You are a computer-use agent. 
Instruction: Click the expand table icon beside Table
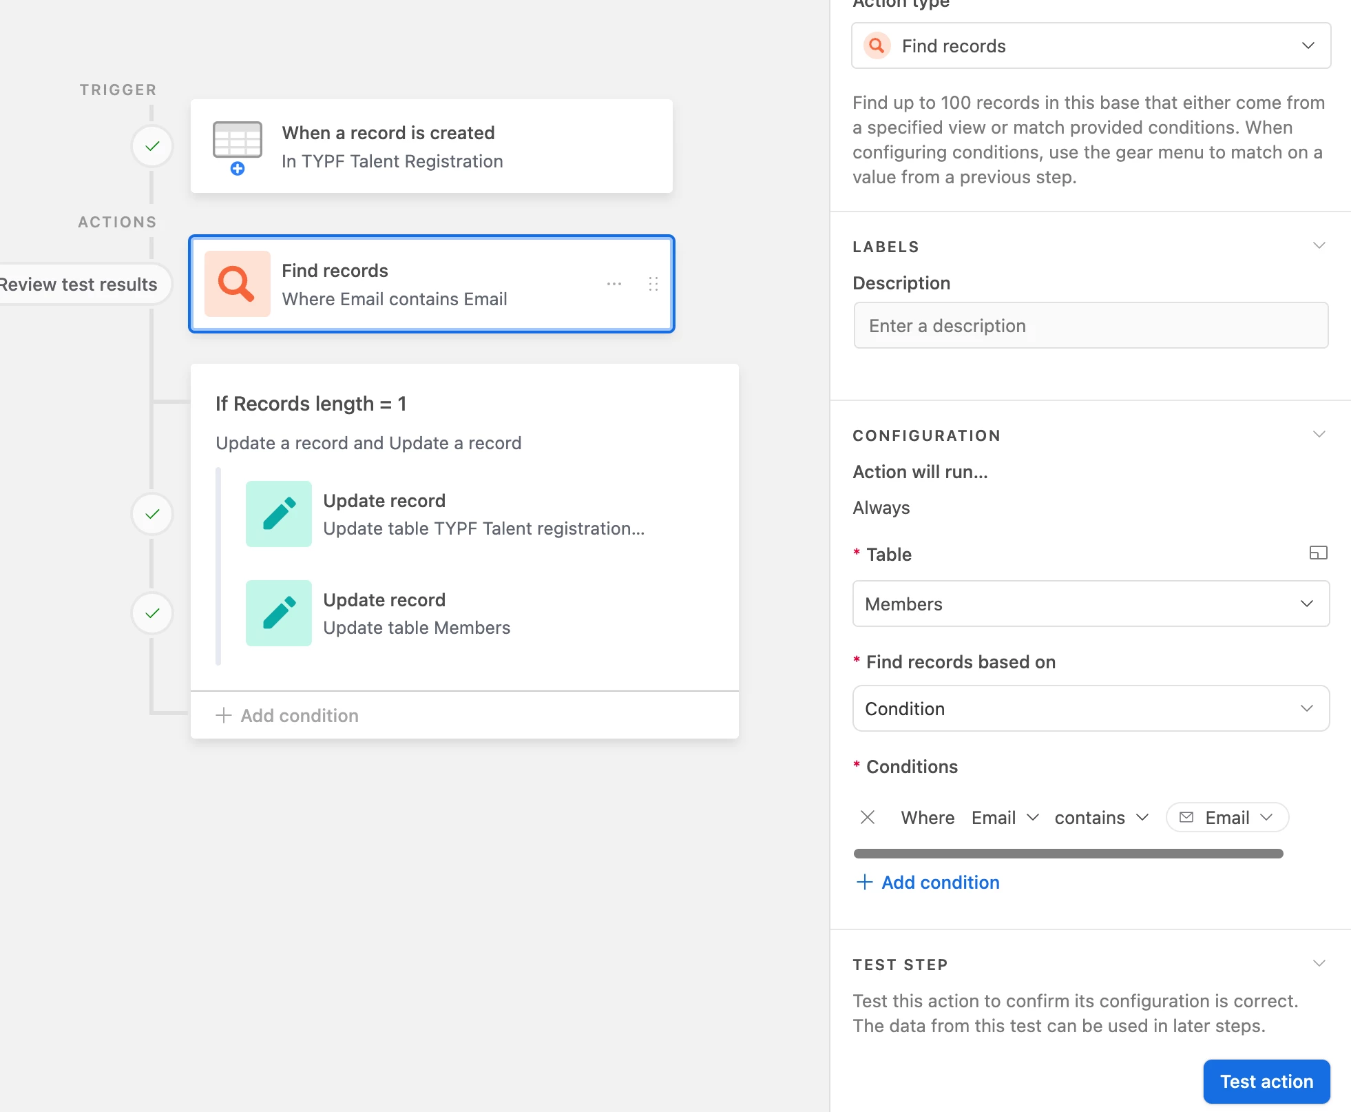(x=1318, y=553)
